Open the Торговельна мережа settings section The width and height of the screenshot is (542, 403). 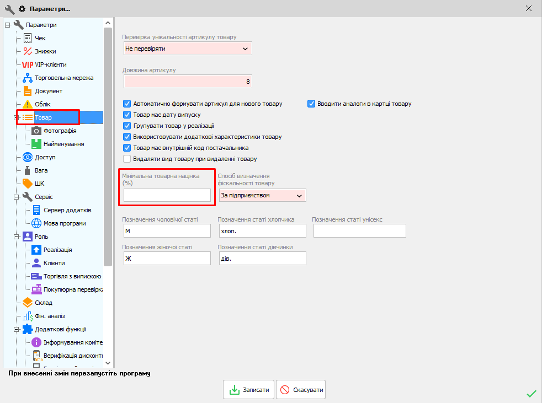64,78
